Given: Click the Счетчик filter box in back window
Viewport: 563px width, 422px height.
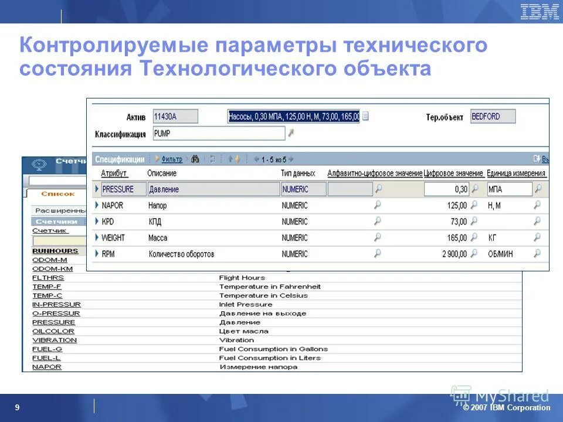Looking at the screenshot, I should tap(60, 241).
